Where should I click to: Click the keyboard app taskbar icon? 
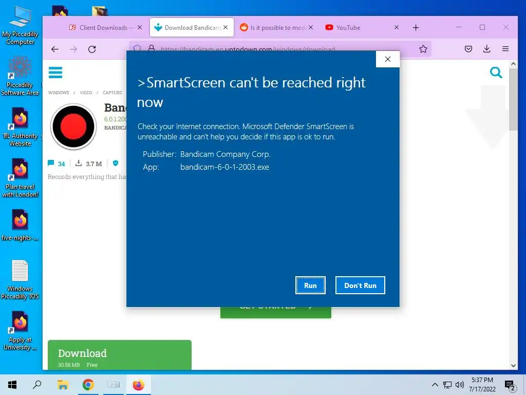[x=114, y=385]
